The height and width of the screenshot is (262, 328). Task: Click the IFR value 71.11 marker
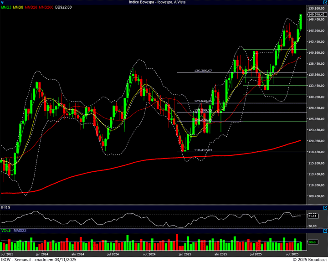pos(313,216)
